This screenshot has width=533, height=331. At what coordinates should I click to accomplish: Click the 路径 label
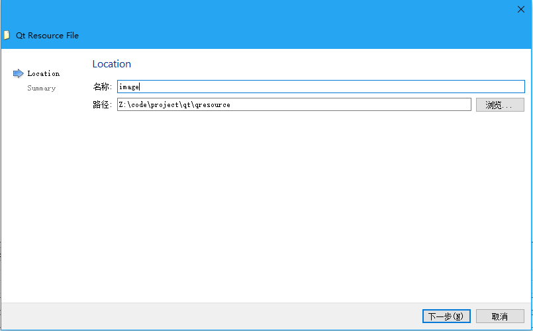click(x=102, y=105)
